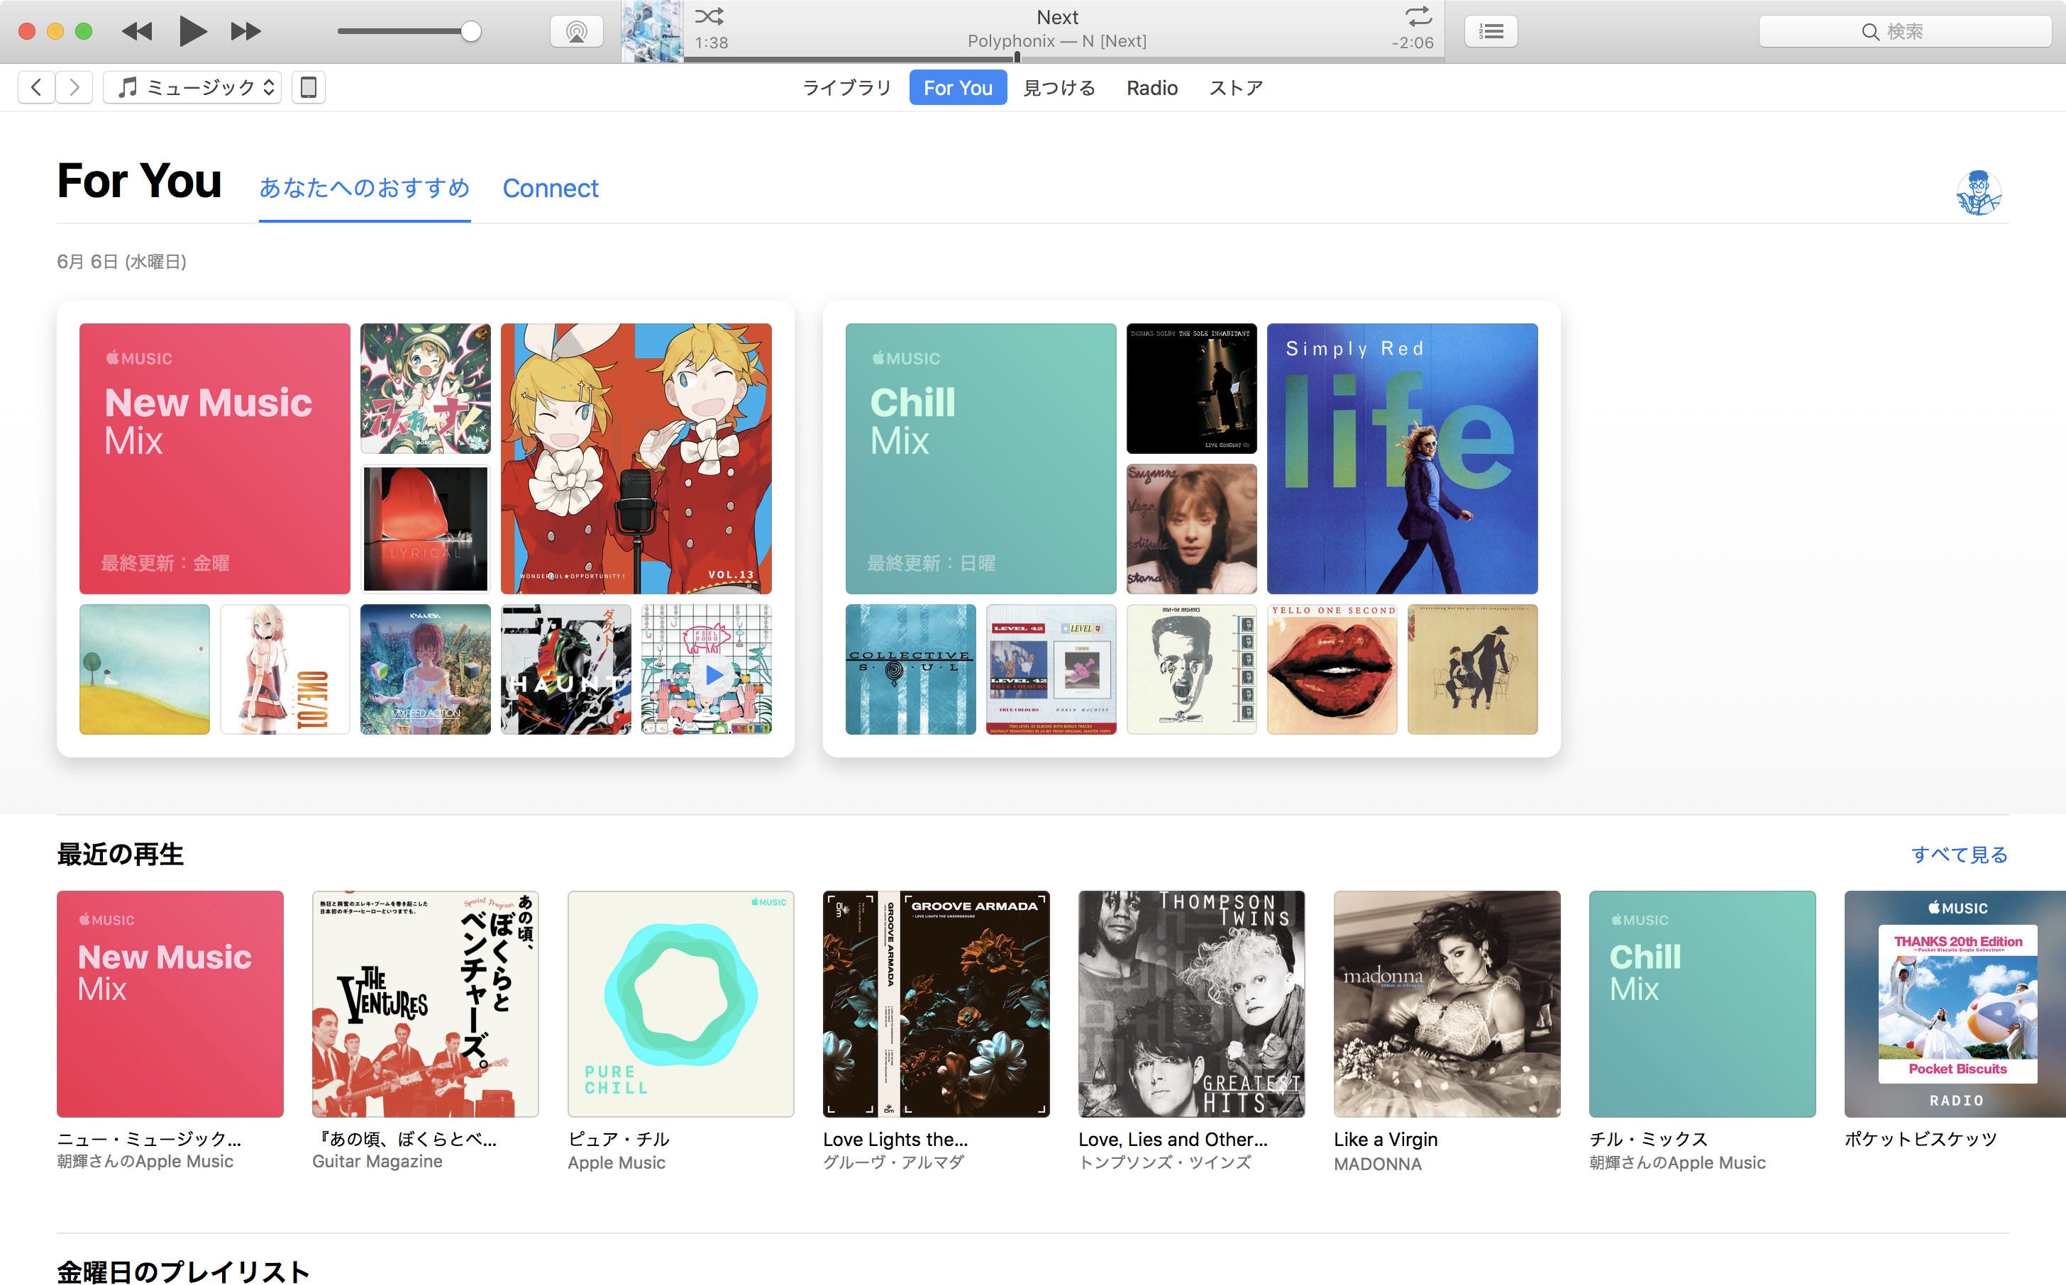Go forward with the right chevron

pos(74,87)
